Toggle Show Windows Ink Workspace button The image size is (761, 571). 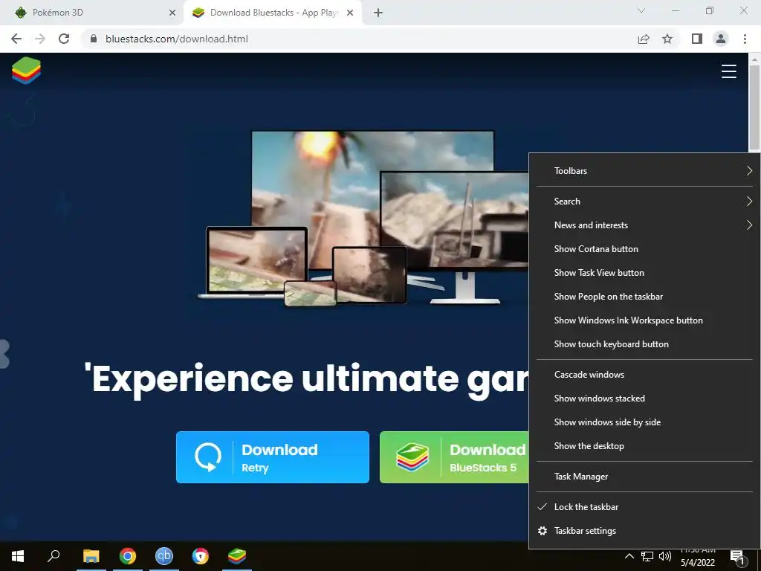point(644,320)
